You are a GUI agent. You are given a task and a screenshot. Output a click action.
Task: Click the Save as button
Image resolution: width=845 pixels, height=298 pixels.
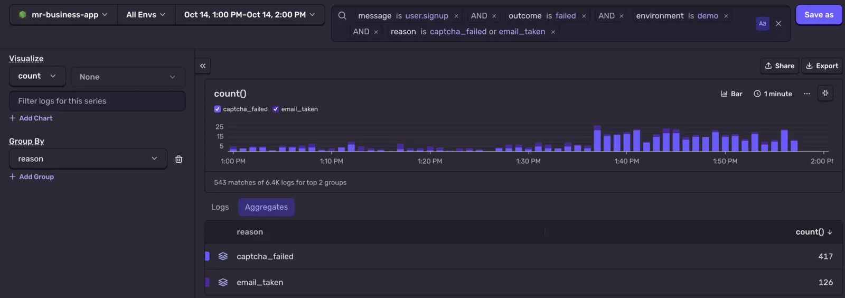819,15
